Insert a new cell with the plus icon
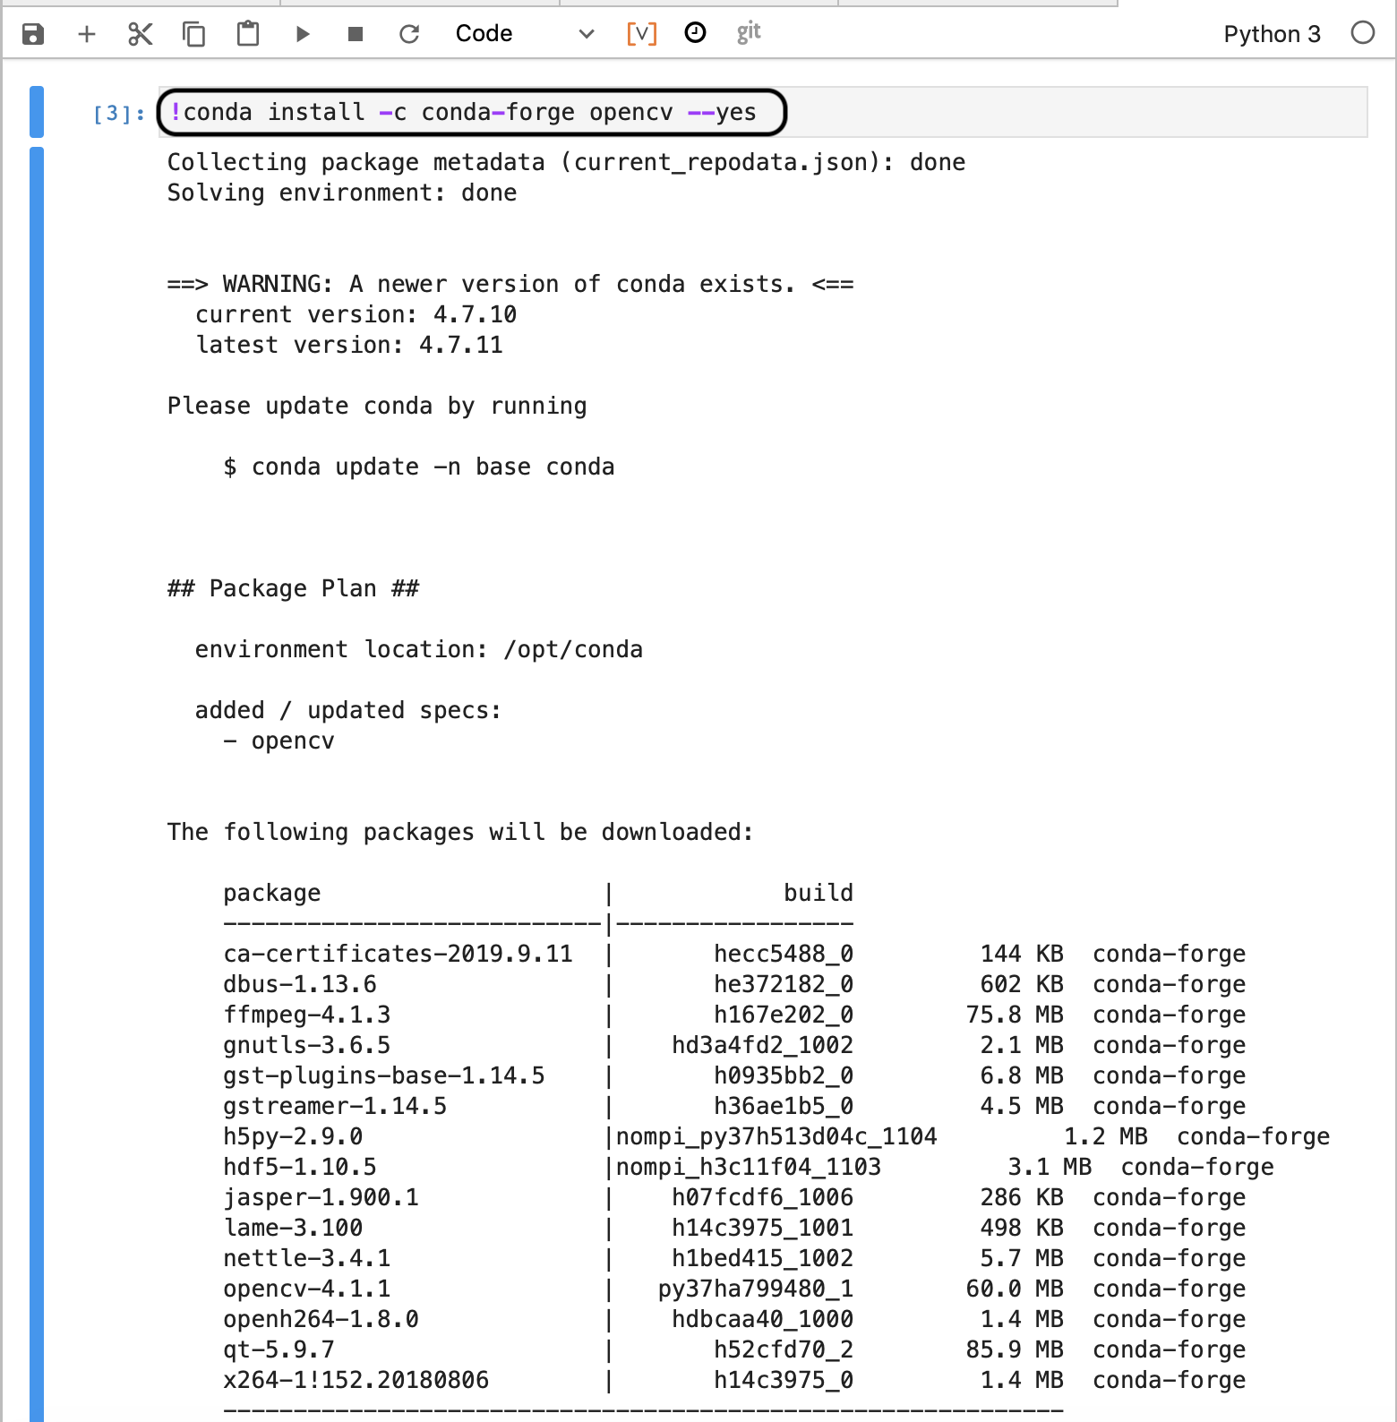The image size is (1397, 1422). (87, 34)
